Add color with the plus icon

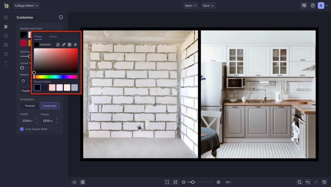pos(75,45)
